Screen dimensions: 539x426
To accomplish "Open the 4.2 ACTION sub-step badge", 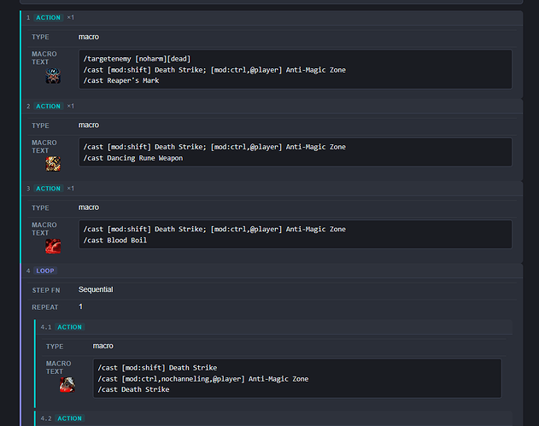I will [69, 418].
